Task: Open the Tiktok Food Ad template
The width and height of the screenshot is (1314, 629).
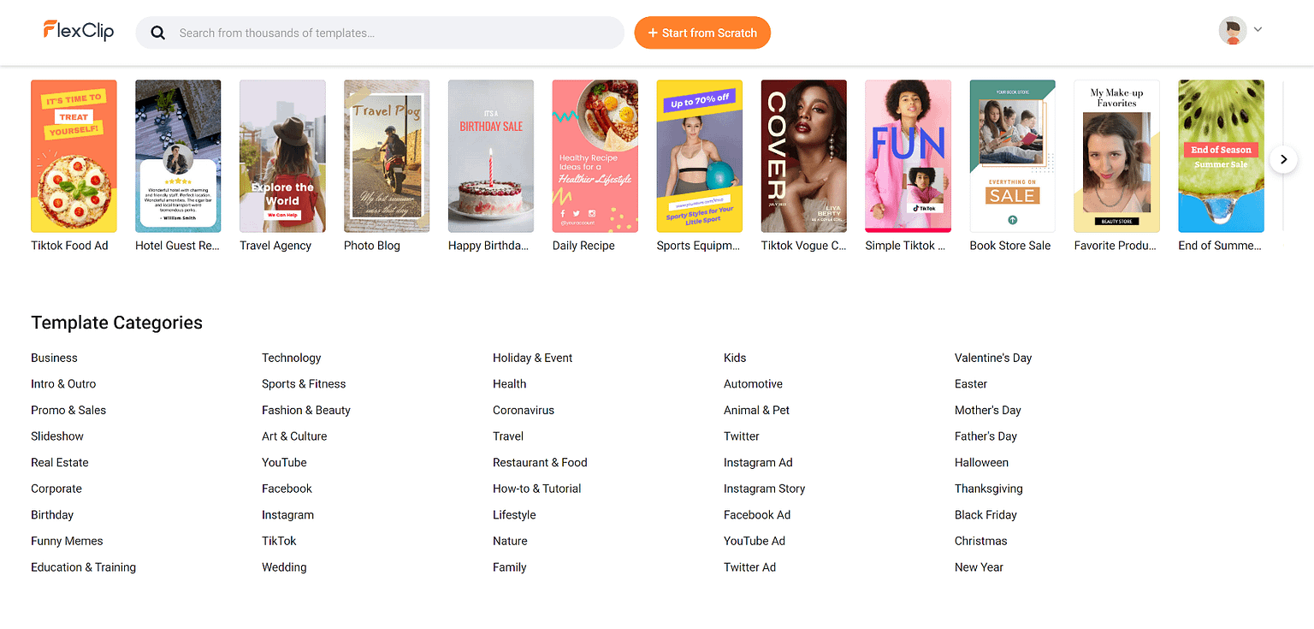Action: pyautogui.click(x=74, y=156)
